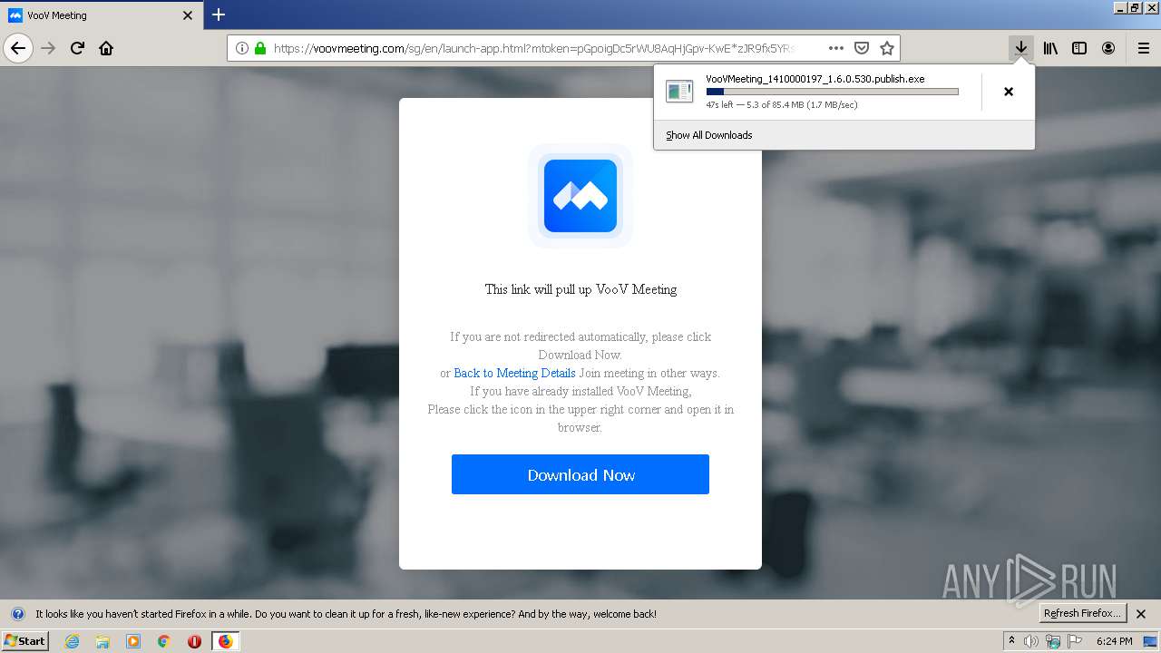This screenshot has width=1161, height=653.
Task: Go back to the previous page
Action: (18, 48)
